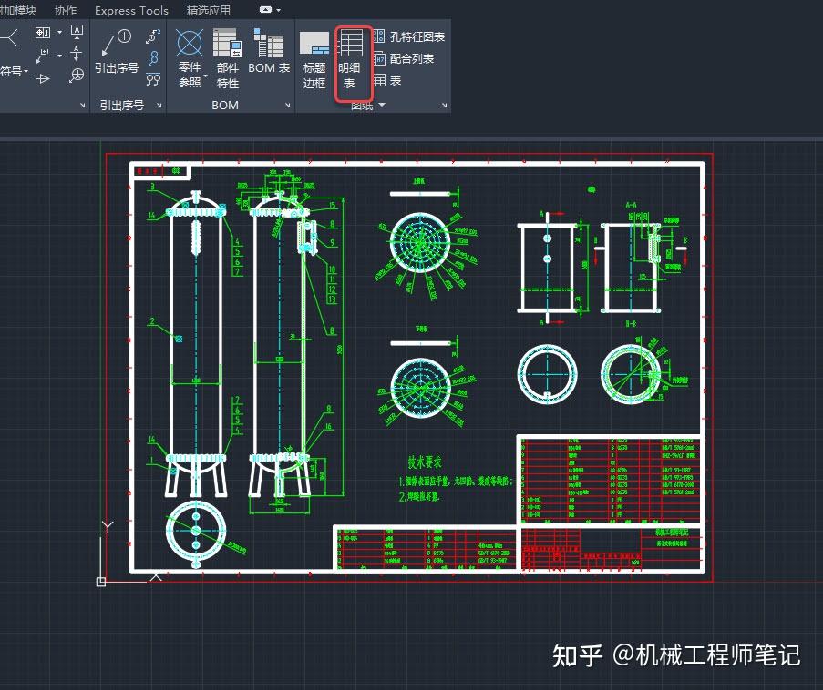Image resolution: width=823 pixels, height=690 pixels.
Task: Switch to the Express Tools tab
Action: [131, 10]
